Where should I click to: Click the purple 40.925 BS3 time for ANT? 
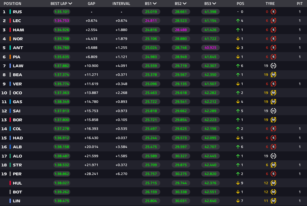pyautogui.click(x=211, y=48)
